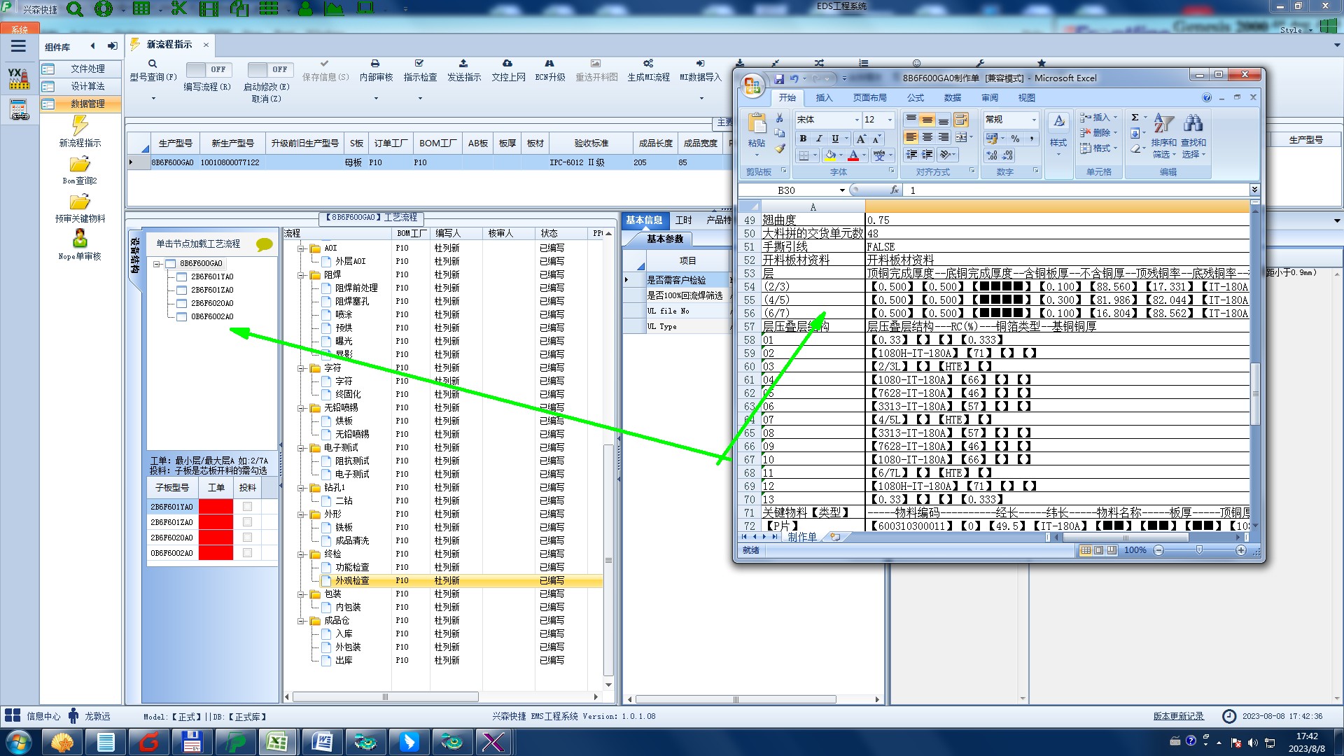Click Excel Italic button
Screen dimensions: 1344x756
tap(819, 139)
